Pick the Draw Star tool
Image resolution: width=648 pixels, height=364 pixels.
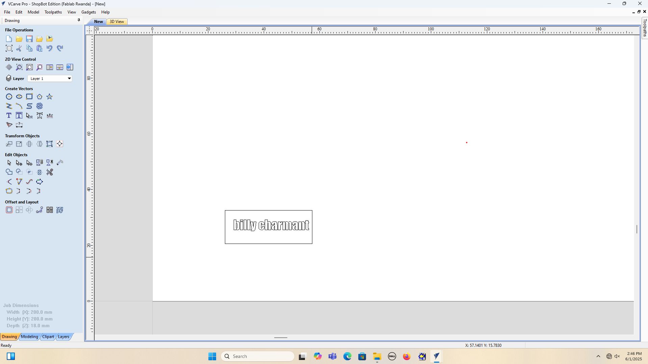point(50,96)
